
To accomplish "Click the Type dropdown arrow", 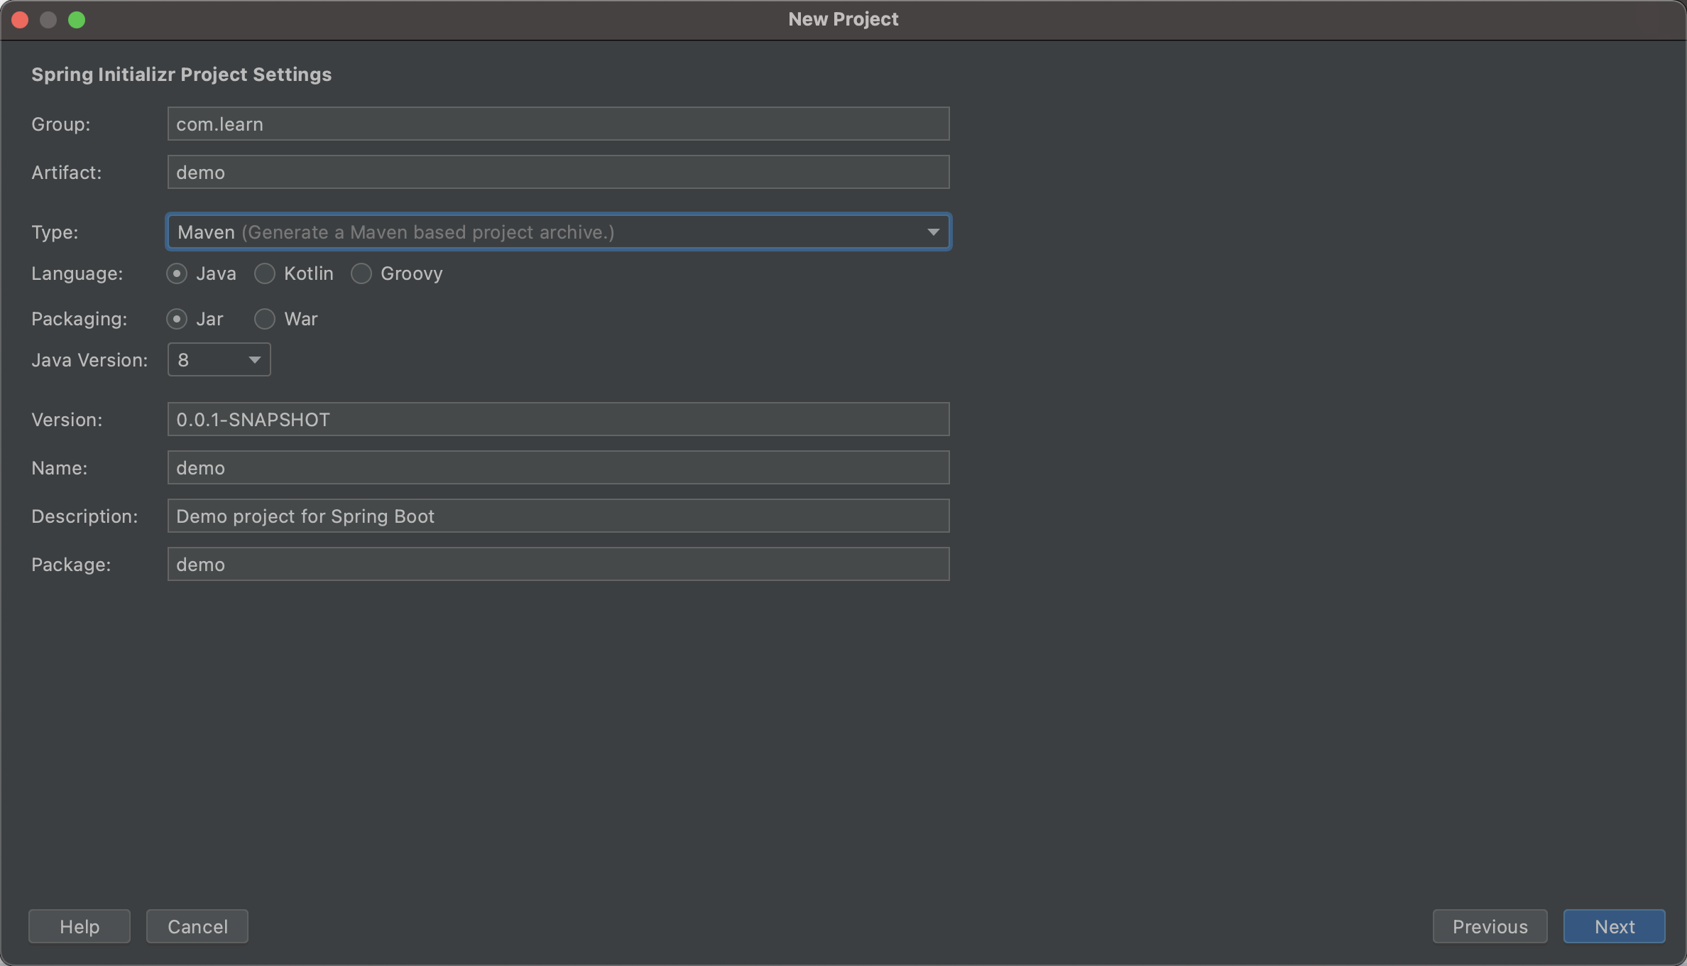I will coord(933,232).
